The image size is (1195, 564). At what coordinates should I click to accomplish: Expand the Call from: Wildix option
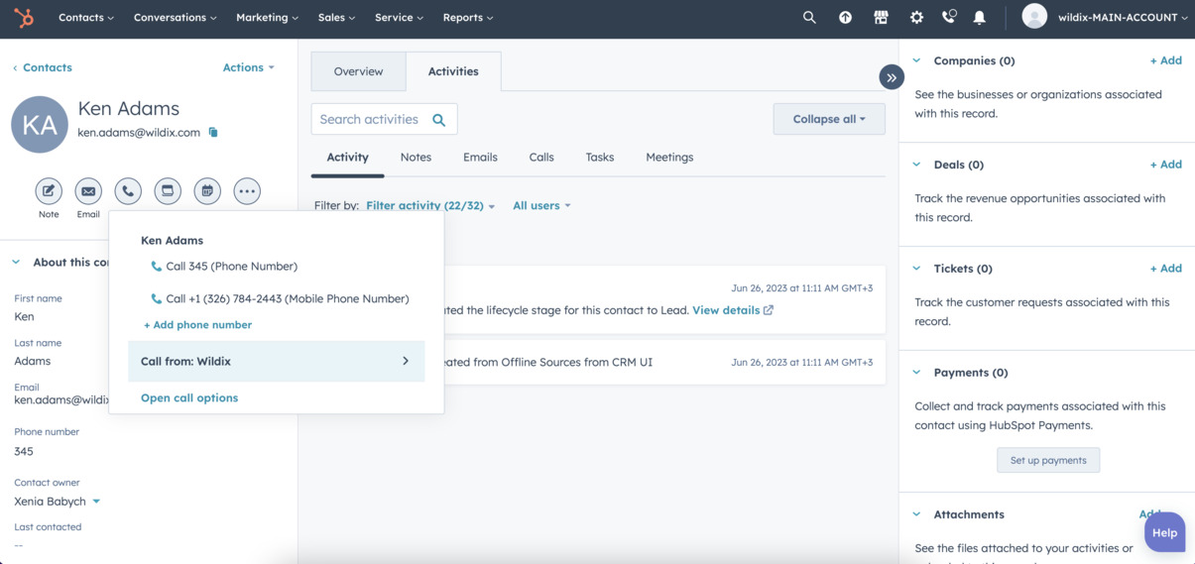[276, 362]
